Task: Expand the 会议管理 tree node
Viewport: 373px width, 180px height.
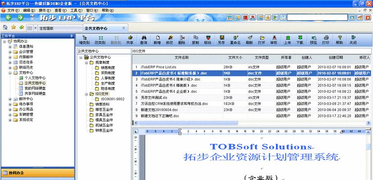Action: pos(10,52)
